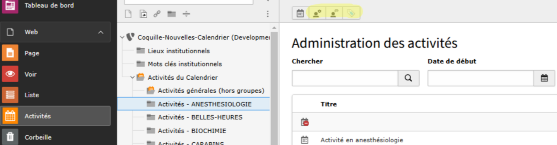
Task: Add a menu separator page icon
Action: pyautogui.click(x=186, y=14)
